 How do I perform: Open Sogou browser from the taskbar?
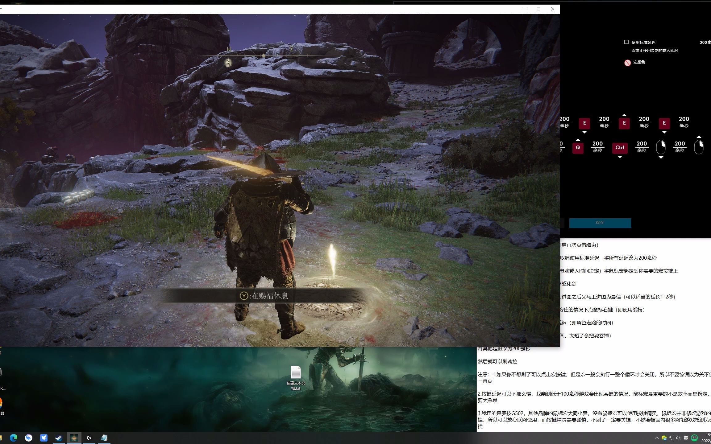pos(29,438)
